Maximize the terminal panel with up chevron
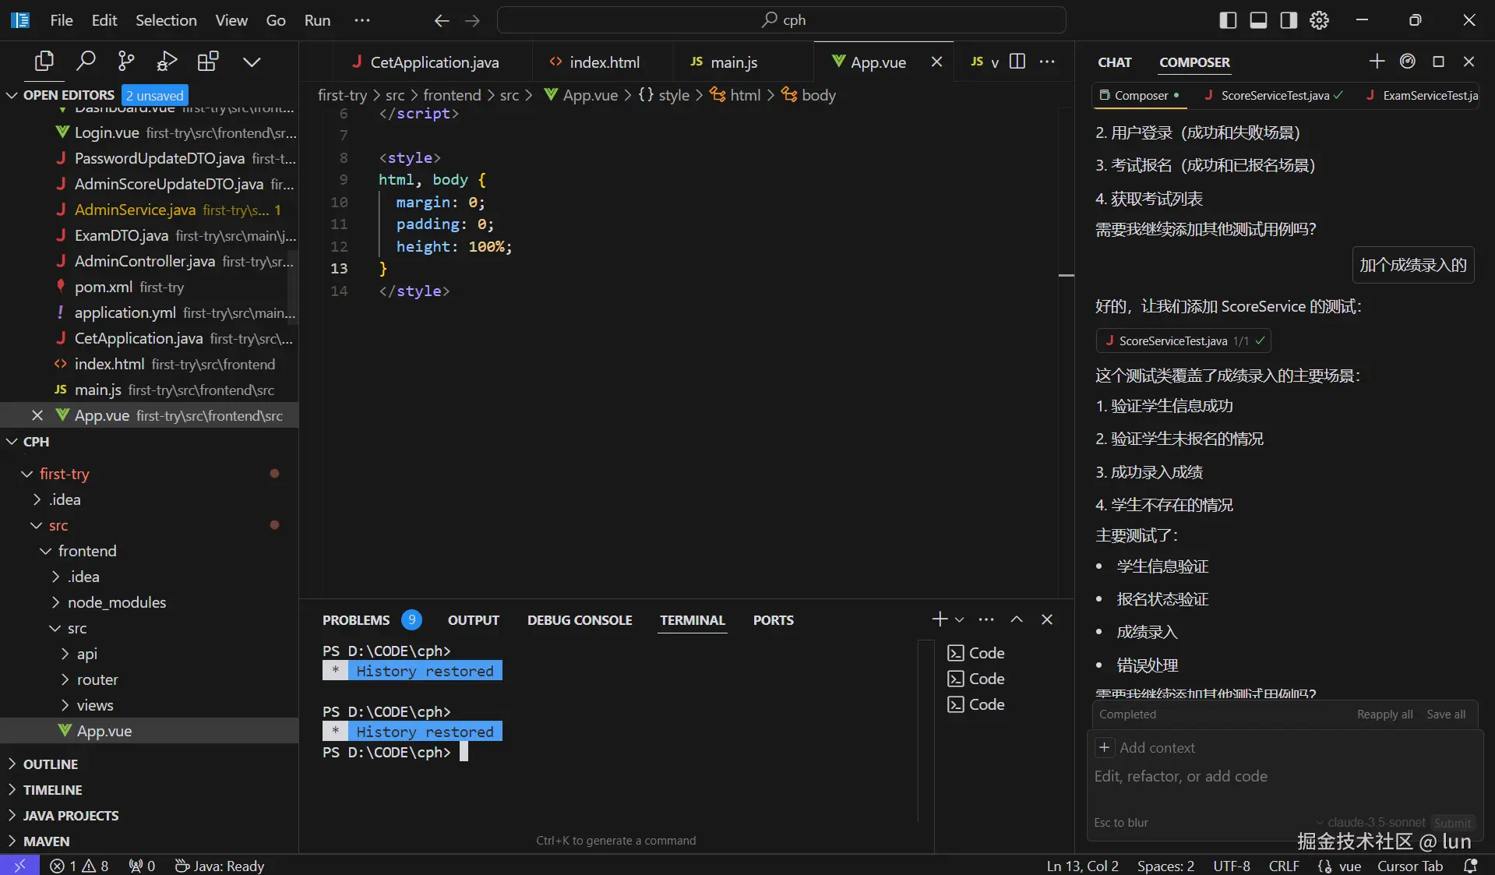The height and width of the screenshot is (875, 1495). pyautogui.click(x=1017, y=619)
